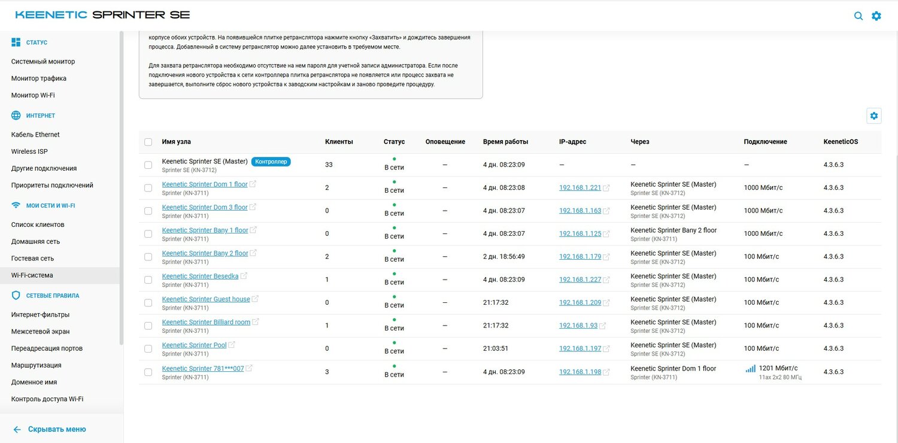The image size is (898, 443).
Task: Open the search magnifier icon in header
Action: 858,16
